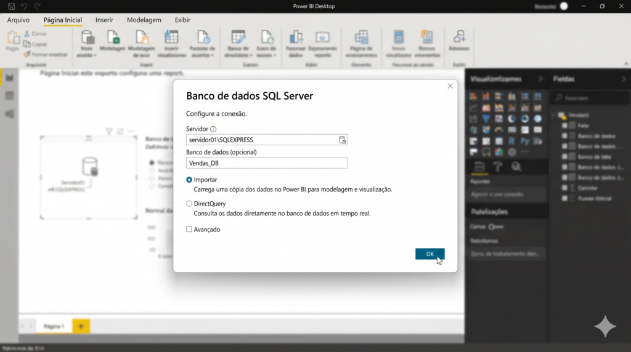Image resolution: width=631 pixels, height=352 pixels.
Task: Open the Analytics magnifier tab
Action: [x=516, y=167]
